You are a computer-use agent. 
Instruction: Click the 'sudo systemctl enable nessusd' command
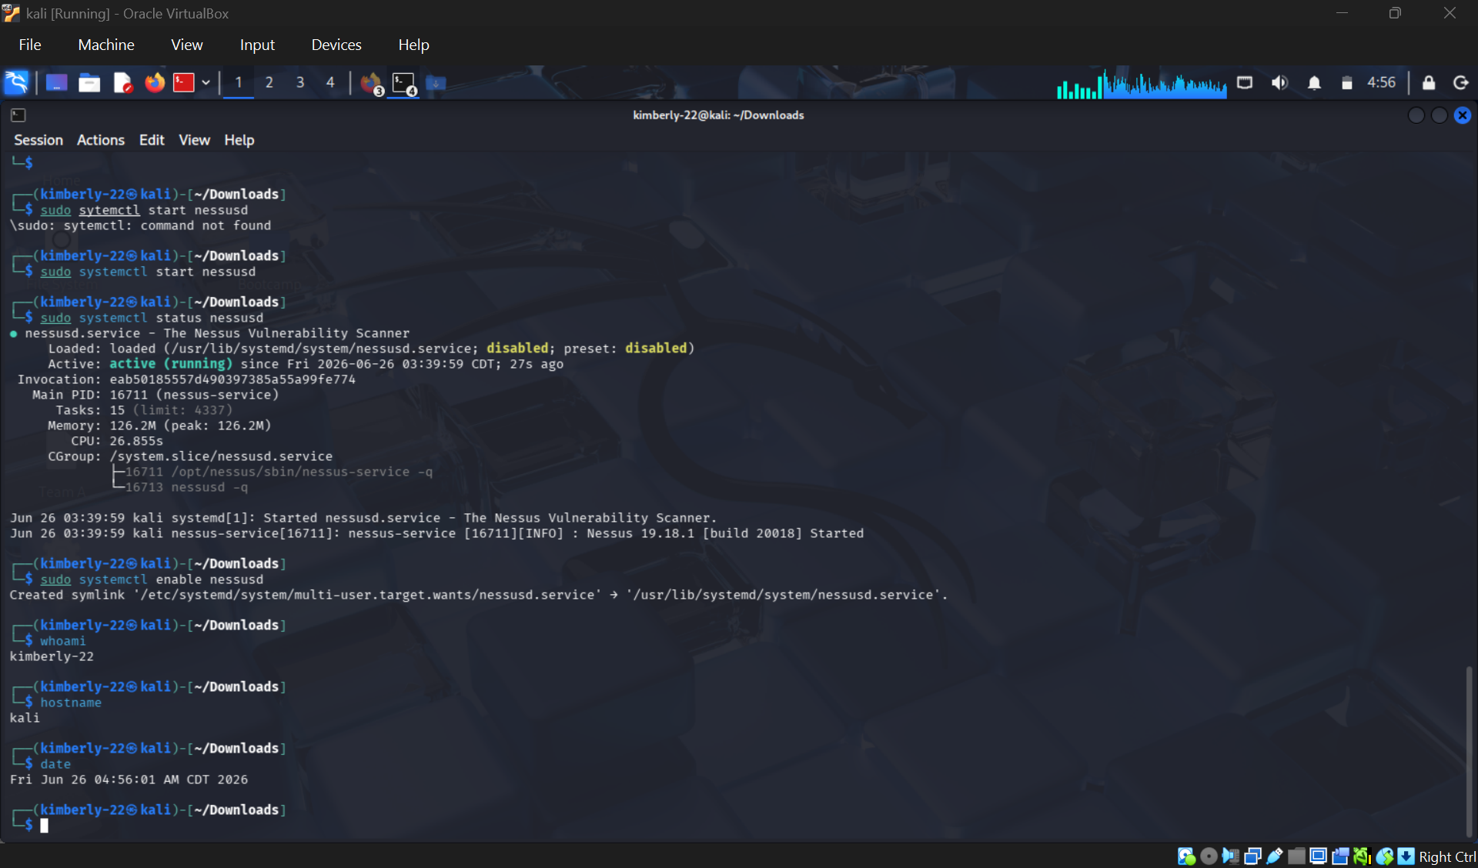[152, 579]
